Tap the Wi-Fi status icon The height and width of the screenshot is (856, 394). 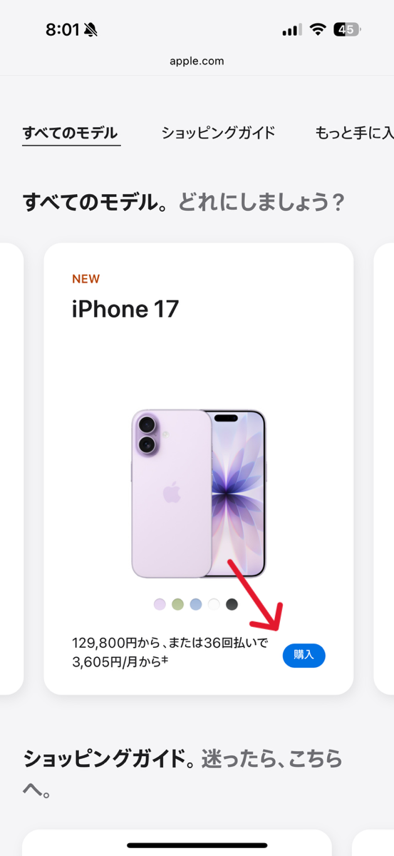(318, 29)
